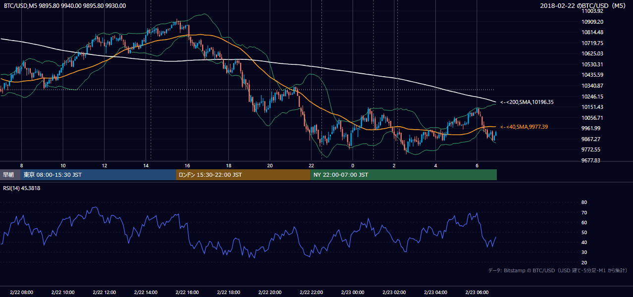Click the 2/22 22:00 time label

312,293
